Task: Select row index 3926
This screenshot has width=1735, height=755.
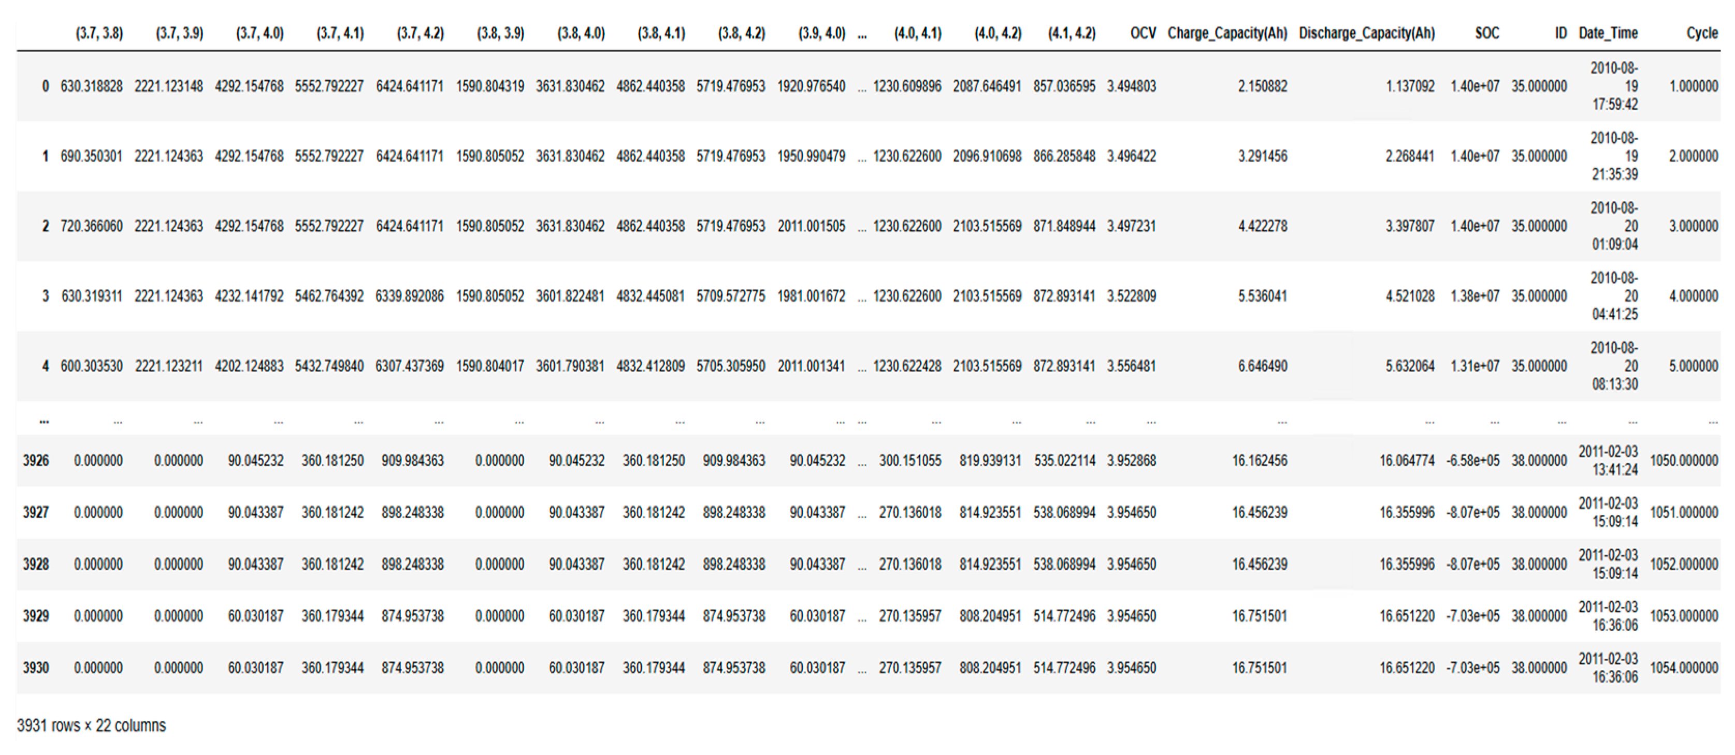Action: point(36,460)
